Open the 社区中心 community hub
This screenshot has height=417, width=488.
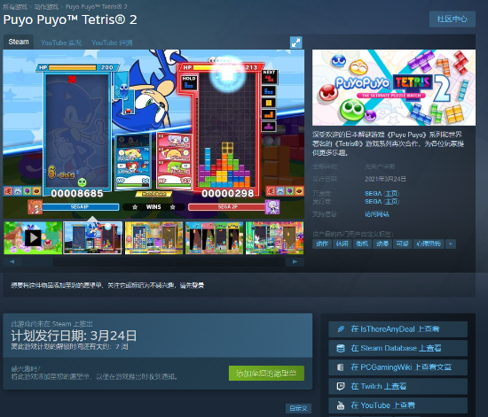coord(453,19)
